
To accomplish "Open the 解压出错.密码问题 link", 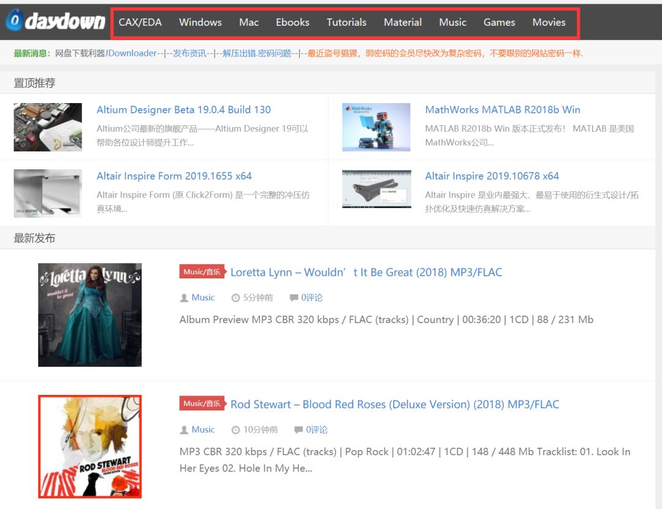I will (257, 53).
